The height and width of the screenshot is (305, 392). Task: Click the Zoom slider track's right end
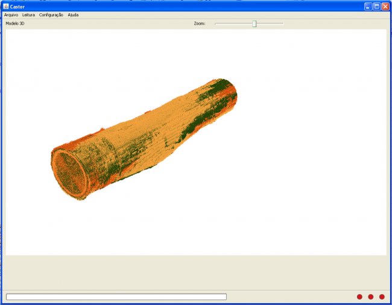(x=282, y=24)
